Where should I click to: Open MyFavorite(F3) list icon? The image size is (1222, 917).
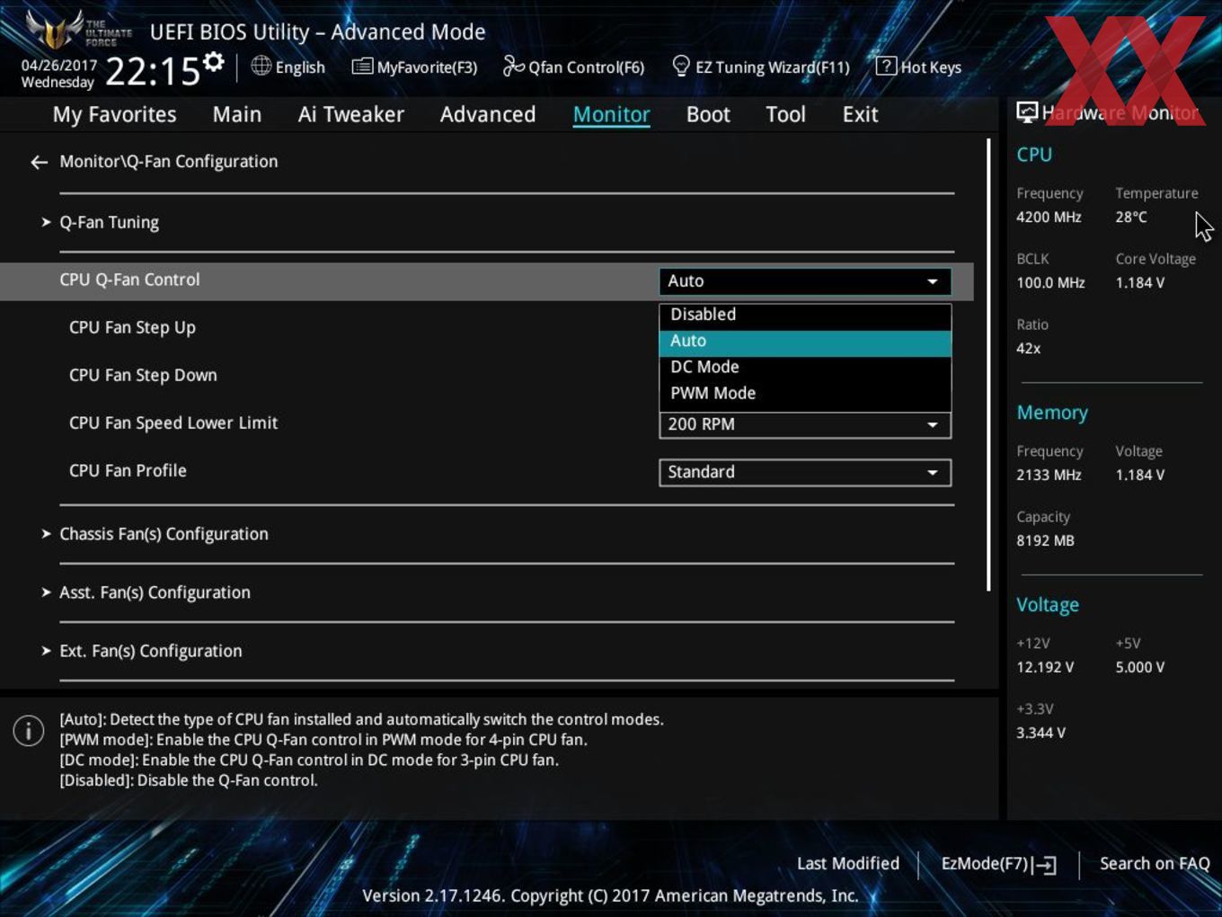[x=362, y=66]
